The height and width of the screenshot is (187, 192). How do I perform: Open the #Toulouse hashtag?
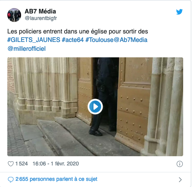(99, 40)
